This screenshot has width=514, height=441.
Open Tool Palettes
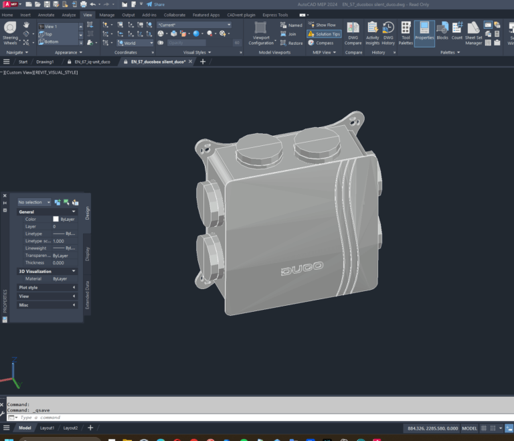pyautogui.click(x=406, y=33)
